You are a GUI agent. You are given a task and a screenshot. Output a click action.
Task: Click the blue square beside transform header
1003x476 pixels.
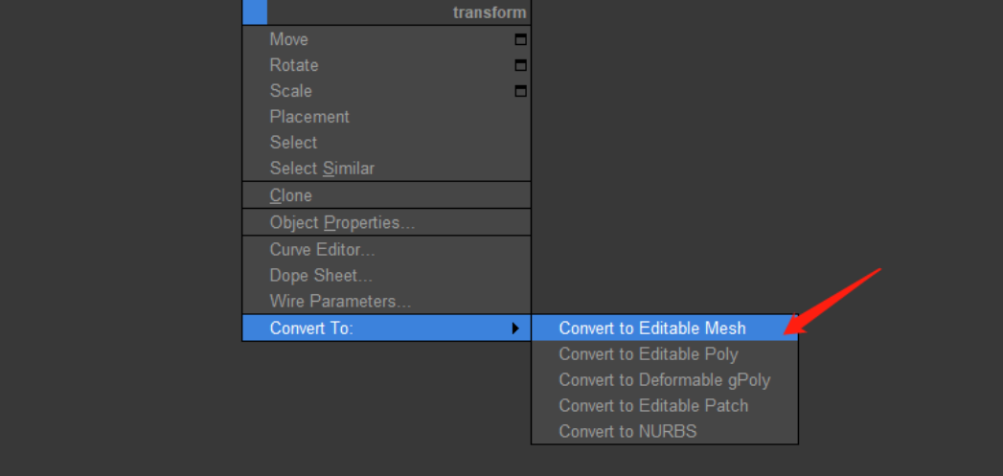click(x=255, y=12)
